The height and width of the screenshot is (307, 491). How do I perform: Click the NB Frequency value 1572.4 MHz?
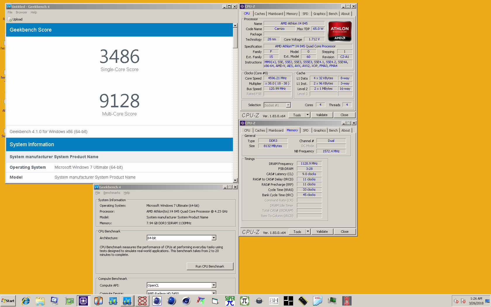pos(331,151)
